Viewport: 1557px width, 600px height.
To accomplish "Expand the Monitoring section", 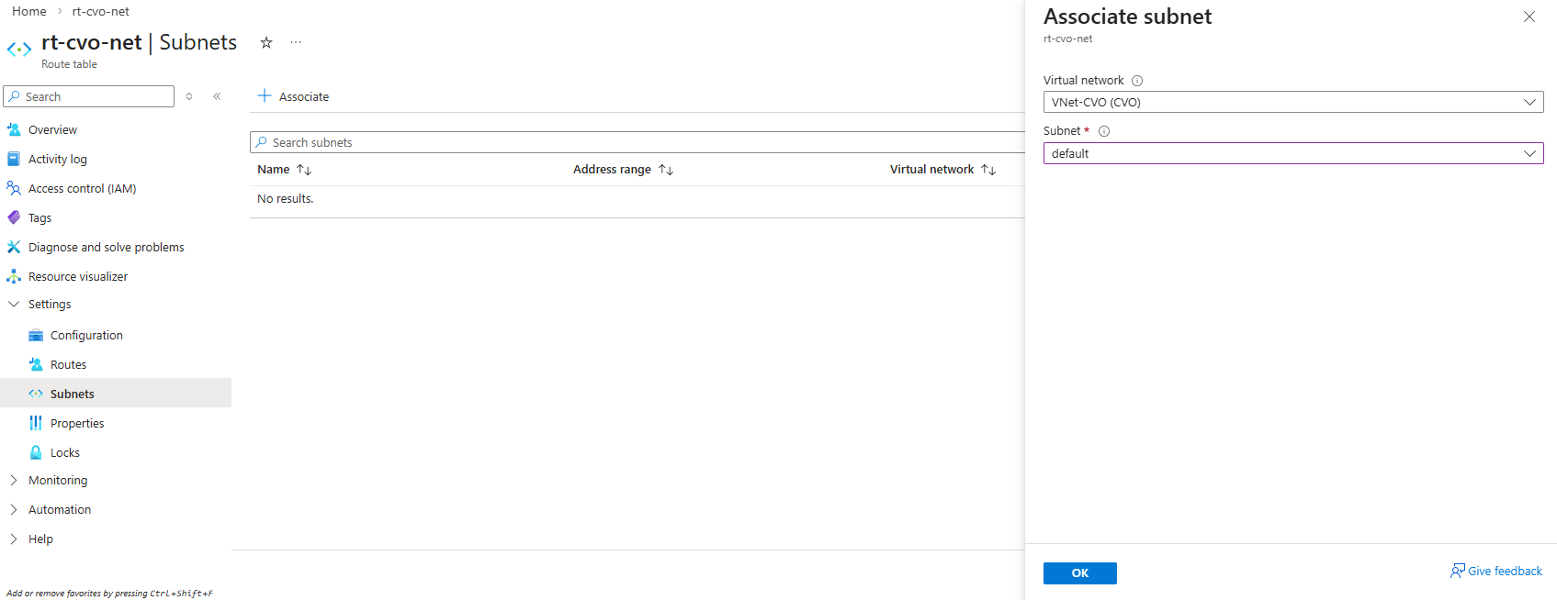I will tap(58, 480).
